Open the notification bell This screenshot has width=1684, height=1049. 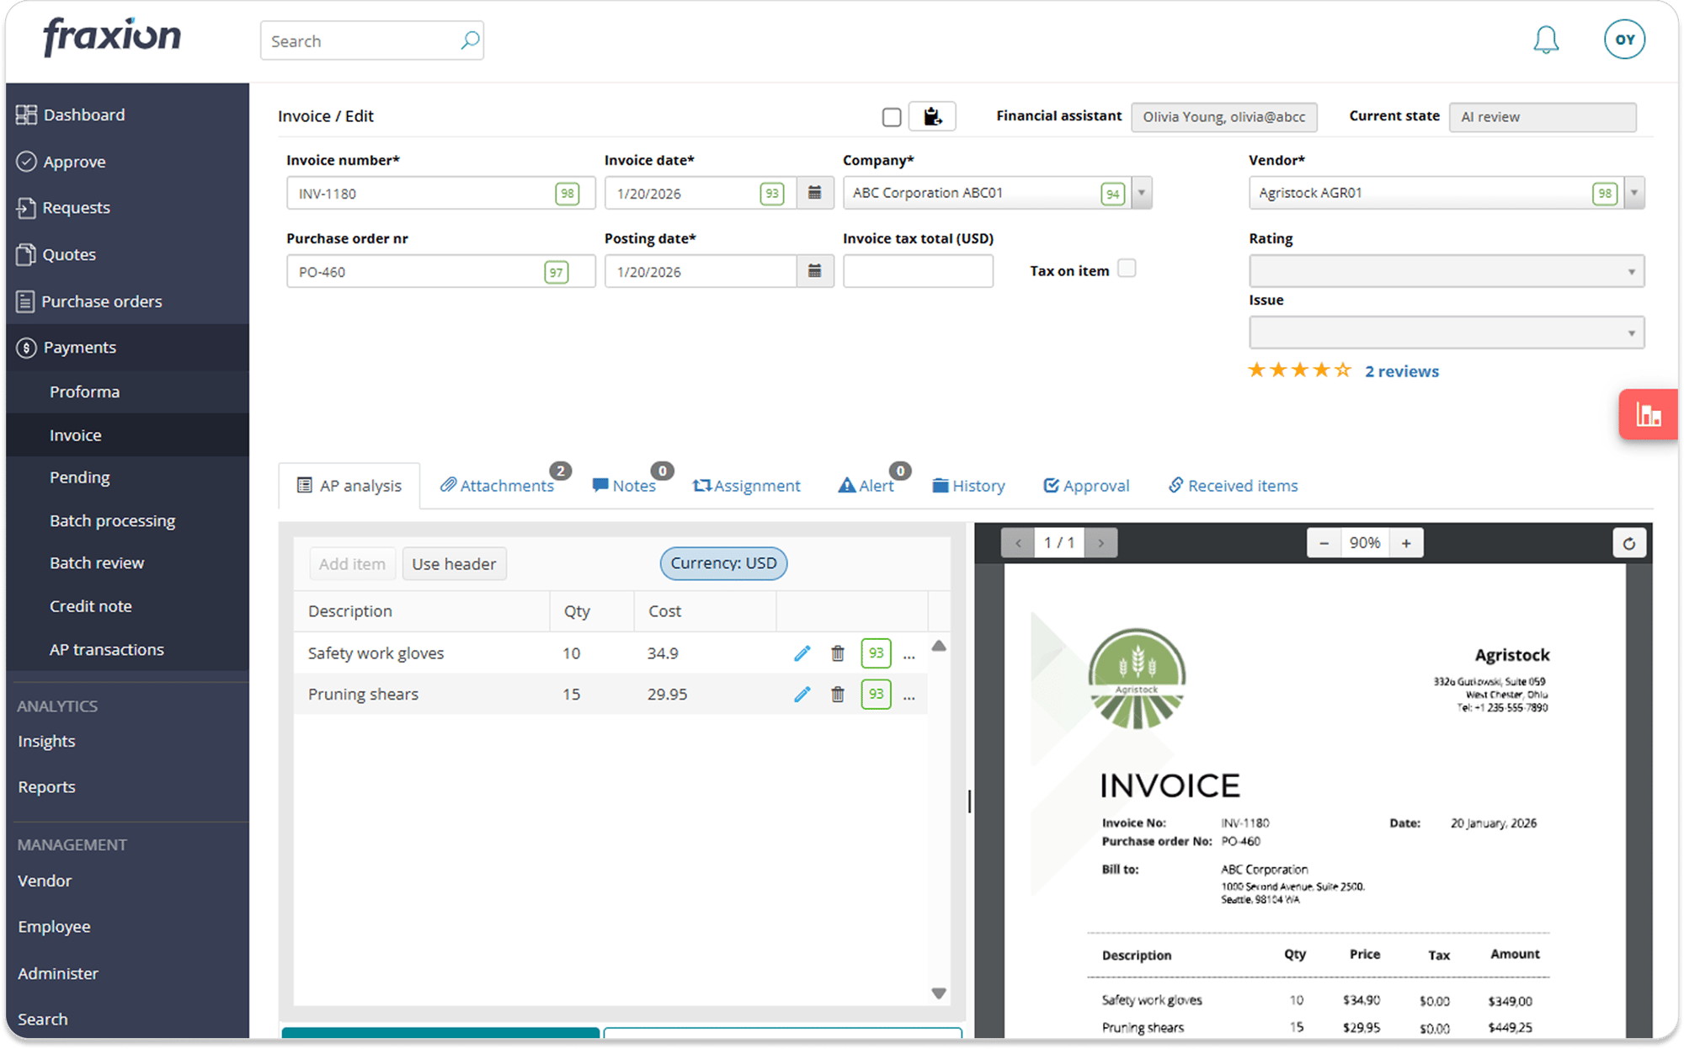tap(1546, 39)
